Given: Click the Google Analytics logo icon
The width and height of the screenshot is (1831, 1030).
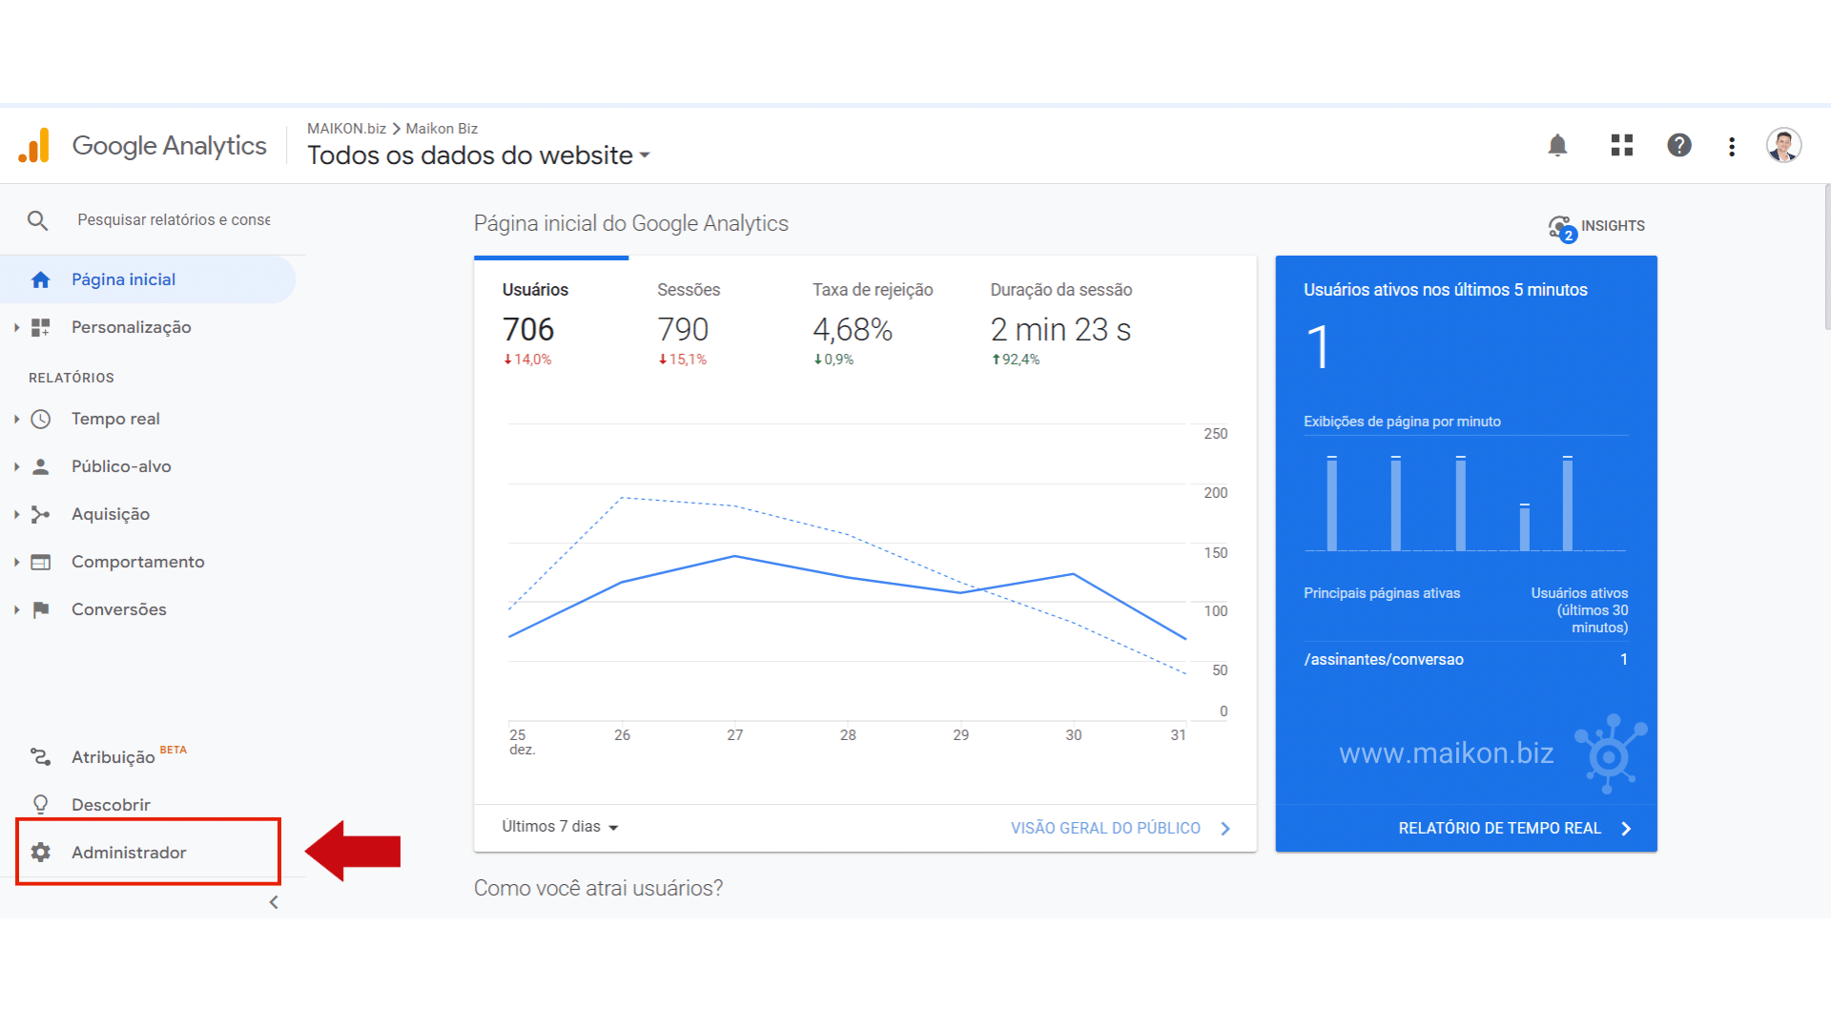Looking at the screenshot, I should click(34, 145).
